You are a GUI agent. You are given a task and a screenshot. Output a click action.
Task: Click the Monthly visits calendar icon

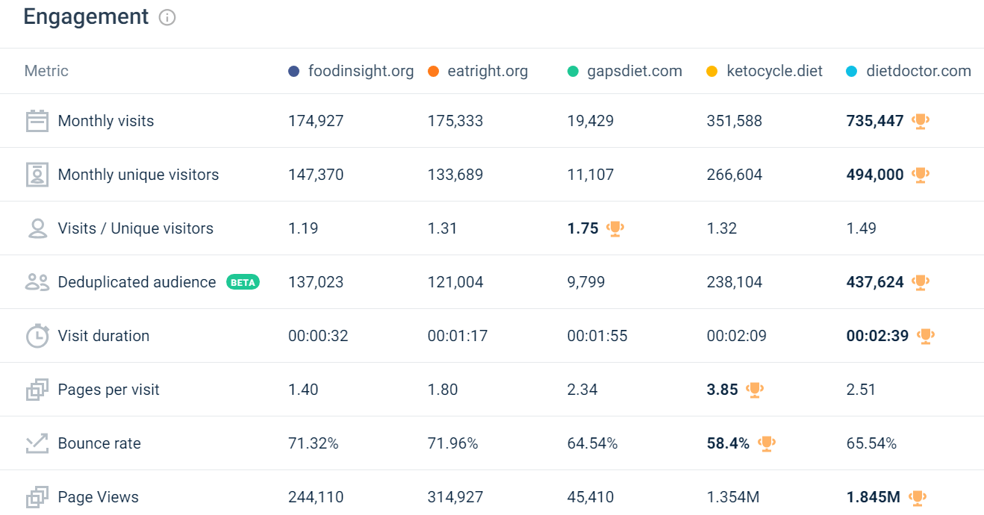(37, 121)
